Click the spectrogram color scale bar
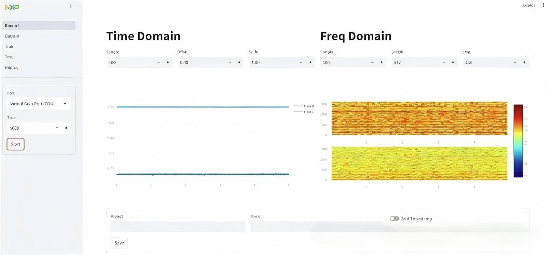 pos(518,141)
